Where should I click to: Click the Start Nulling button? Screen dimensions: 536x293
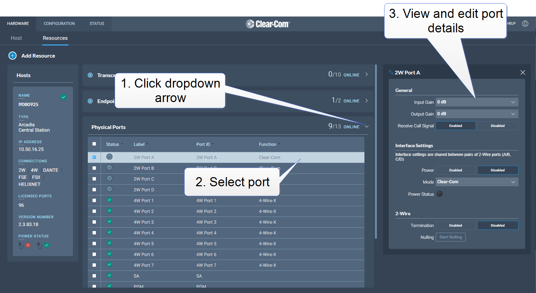tap(451, 237)
